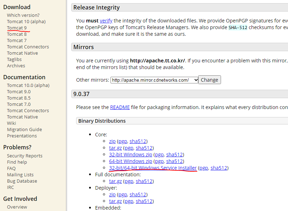Open pgp for Windows Service Installer
Image resolution: width=288 pixels, height=211 pixels.
pos(204,168)
